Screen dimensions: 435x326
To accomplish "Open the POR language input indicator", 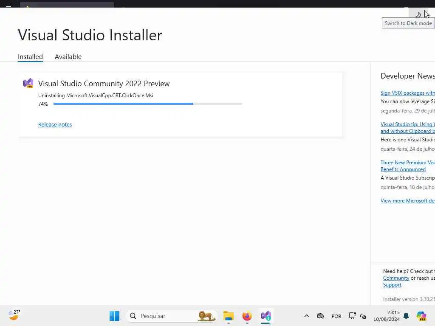I will [336, 316].
